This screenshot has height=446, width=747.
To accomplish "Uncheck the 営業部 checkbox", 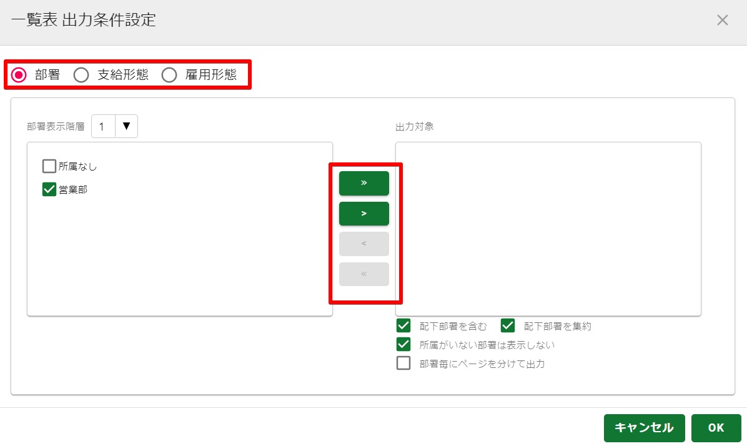I will [49, 189].
